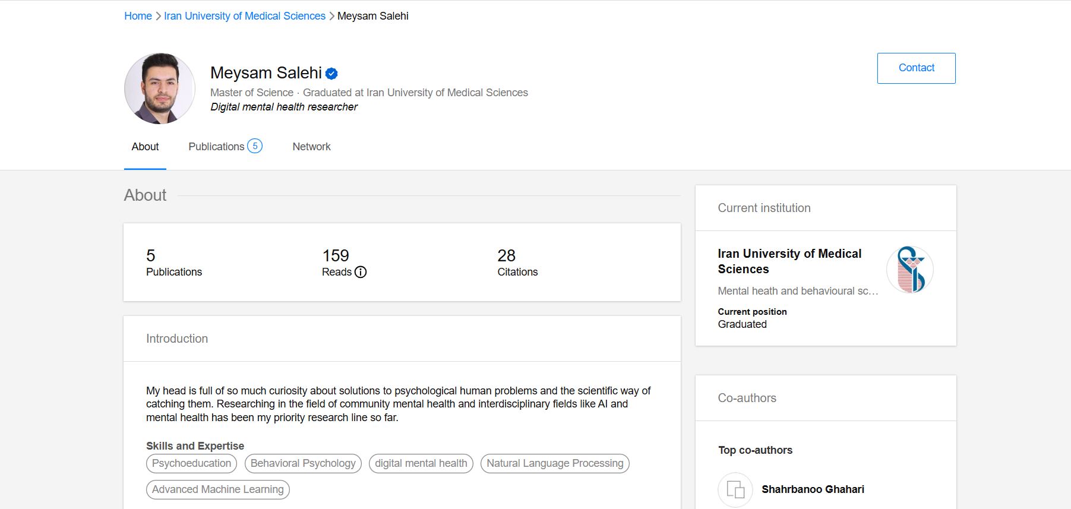1071x509 pixels.
Task: Click the 'Current position' label
Action: 752,312
